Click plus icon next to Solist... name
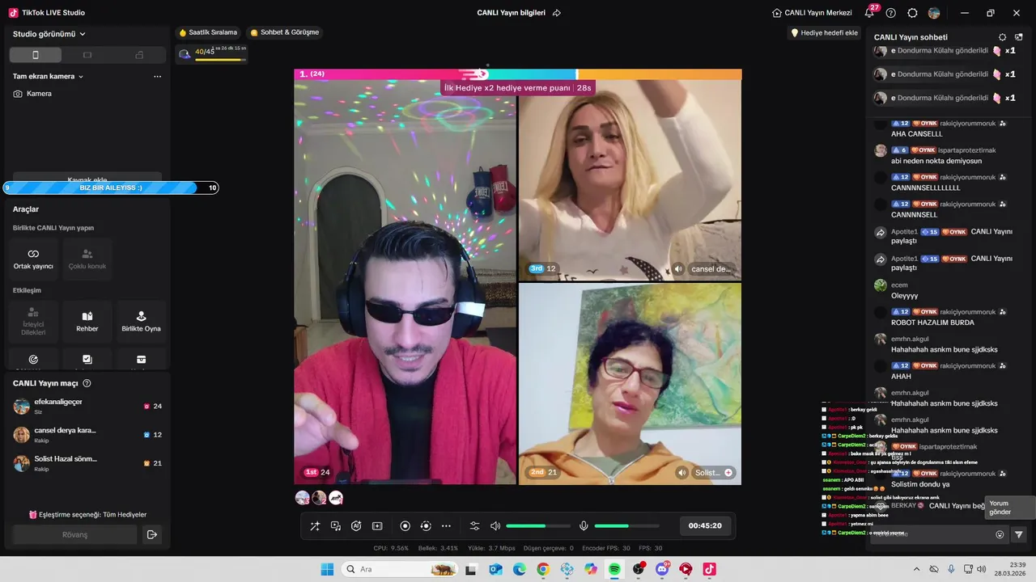The height and width of the screenshot is (582, 1036). 728,473
